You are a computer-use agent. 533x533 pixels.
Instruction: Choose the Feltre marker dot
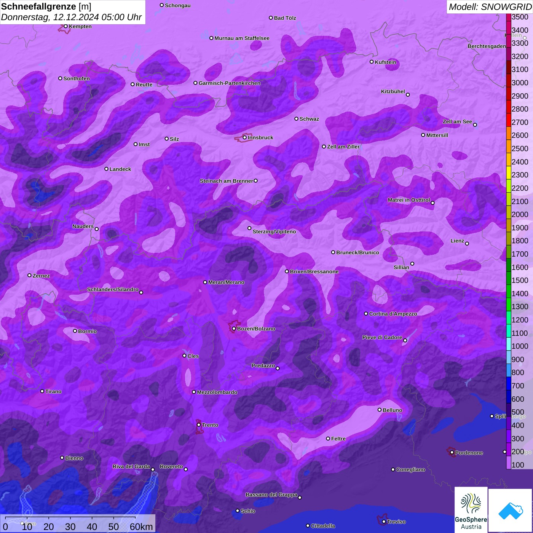pos(328,439)
